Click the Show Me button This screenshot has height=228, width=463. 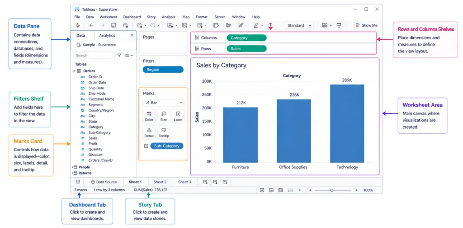coord(366,25)
